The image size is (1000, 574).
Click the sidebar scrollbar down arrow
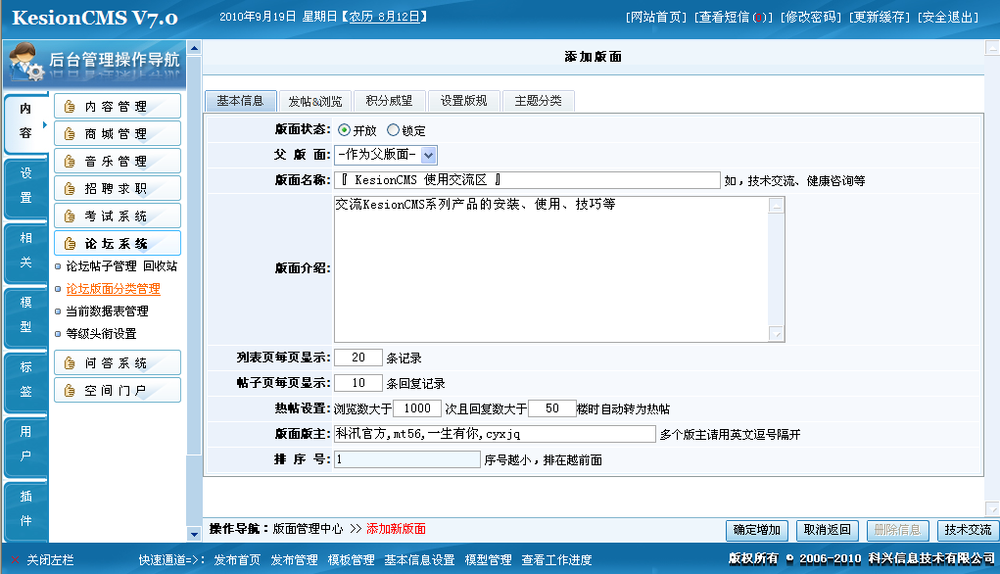tap(195, 534)
